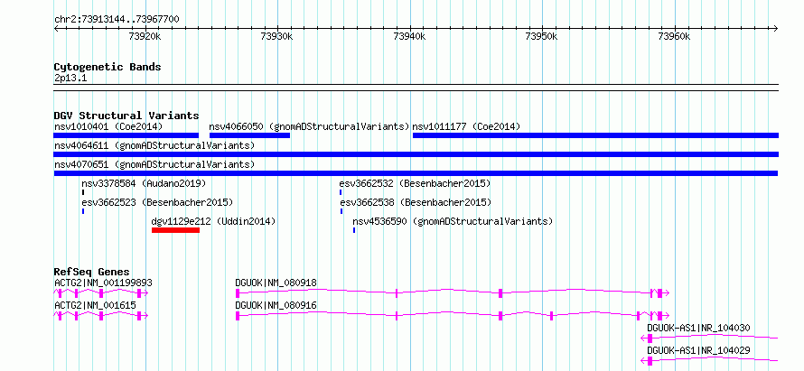Click the 73930k ruler tick label

(277, 37)
